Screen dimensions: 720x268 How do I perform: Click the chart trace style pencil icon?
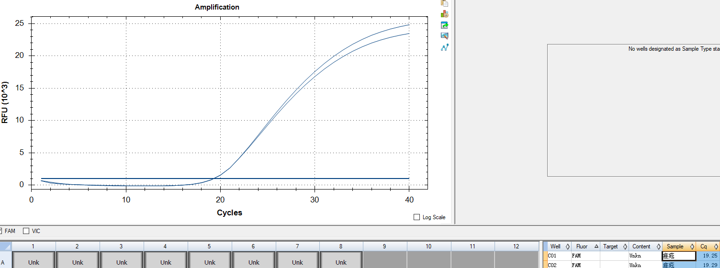point(445,36)
